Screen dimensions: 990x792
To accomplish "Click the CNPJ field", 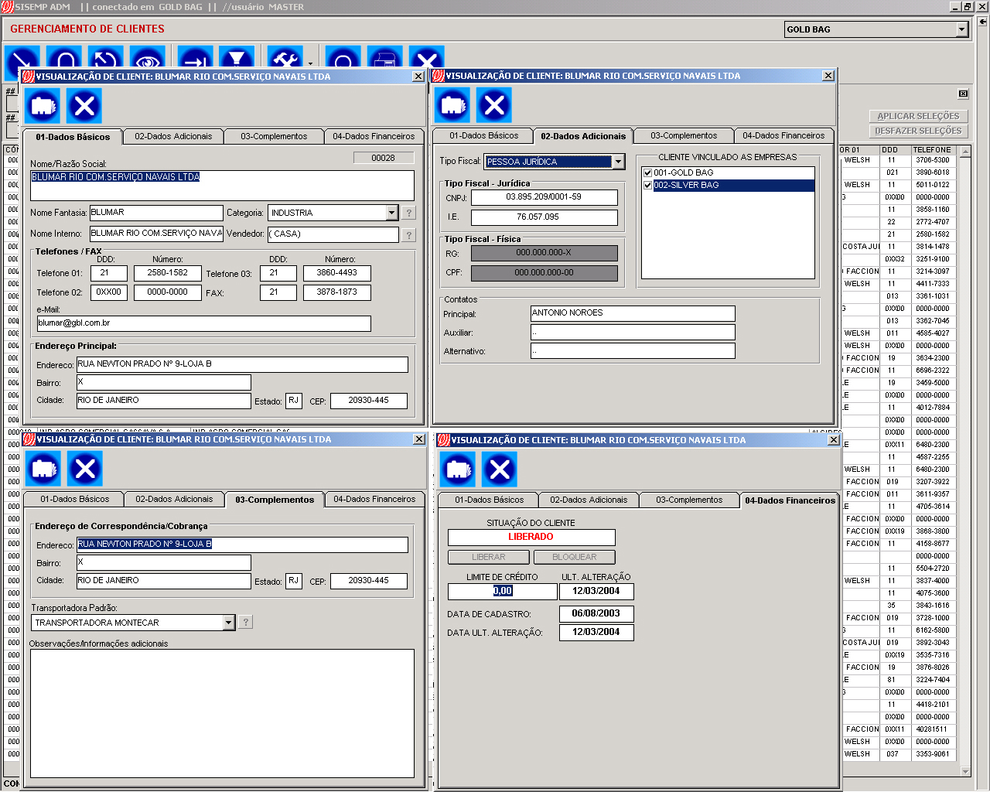I will click(x=544, y=197).
